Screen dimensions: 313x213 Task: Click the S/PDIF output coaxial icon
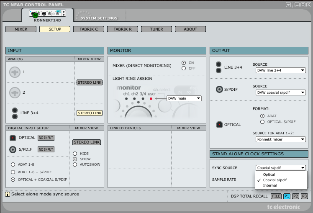219,89
